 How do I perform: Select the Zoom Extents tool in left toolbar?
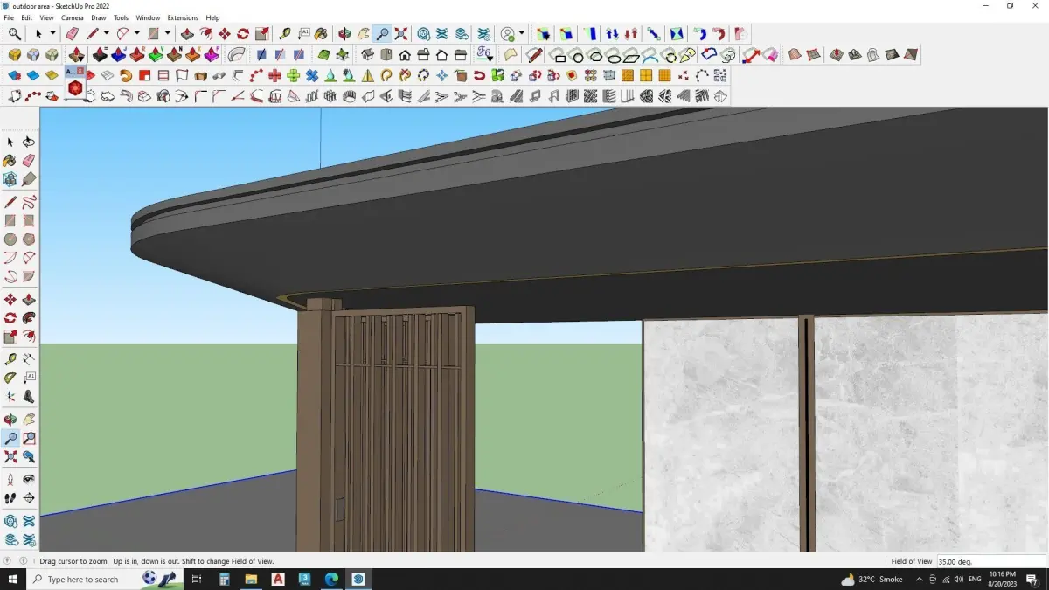point(10,456)
